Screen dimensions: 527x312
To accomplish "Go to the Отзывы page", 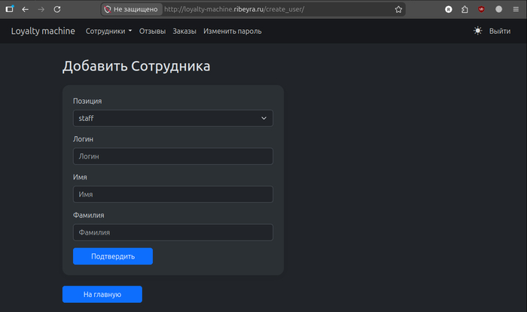I will click(152, 31).
